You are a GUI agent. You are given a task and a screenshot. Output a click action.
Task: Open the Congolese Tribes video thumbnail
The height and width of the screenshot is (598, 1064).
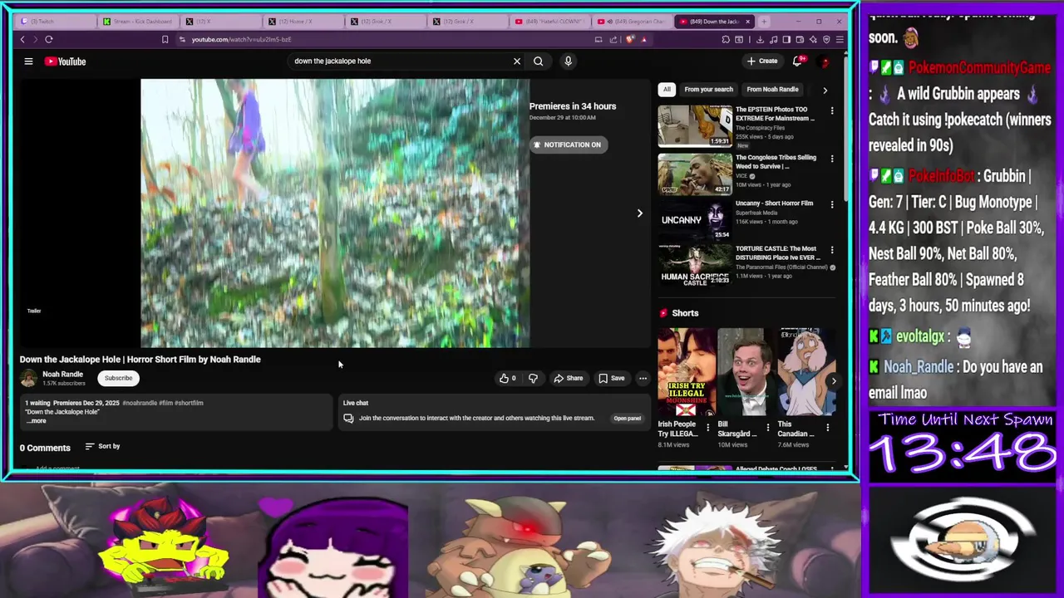pyautogui.click(x=695, y=173)
